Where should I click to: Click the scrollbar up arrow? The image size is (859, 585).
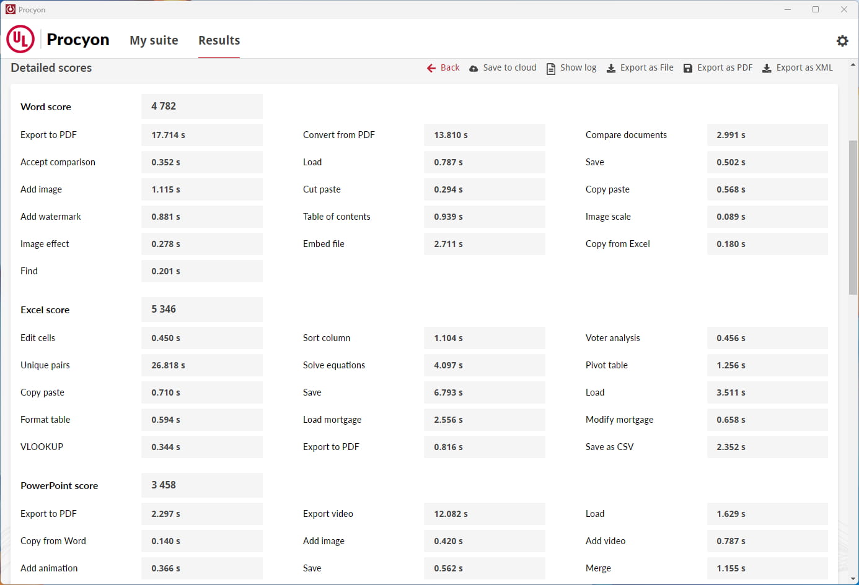pos(853,64)
